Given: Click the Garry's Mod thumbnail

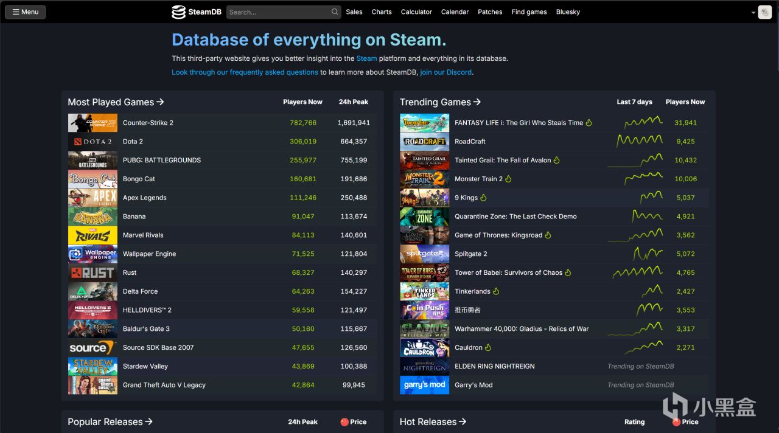Looking at the screenshot, I should point(424,385).
